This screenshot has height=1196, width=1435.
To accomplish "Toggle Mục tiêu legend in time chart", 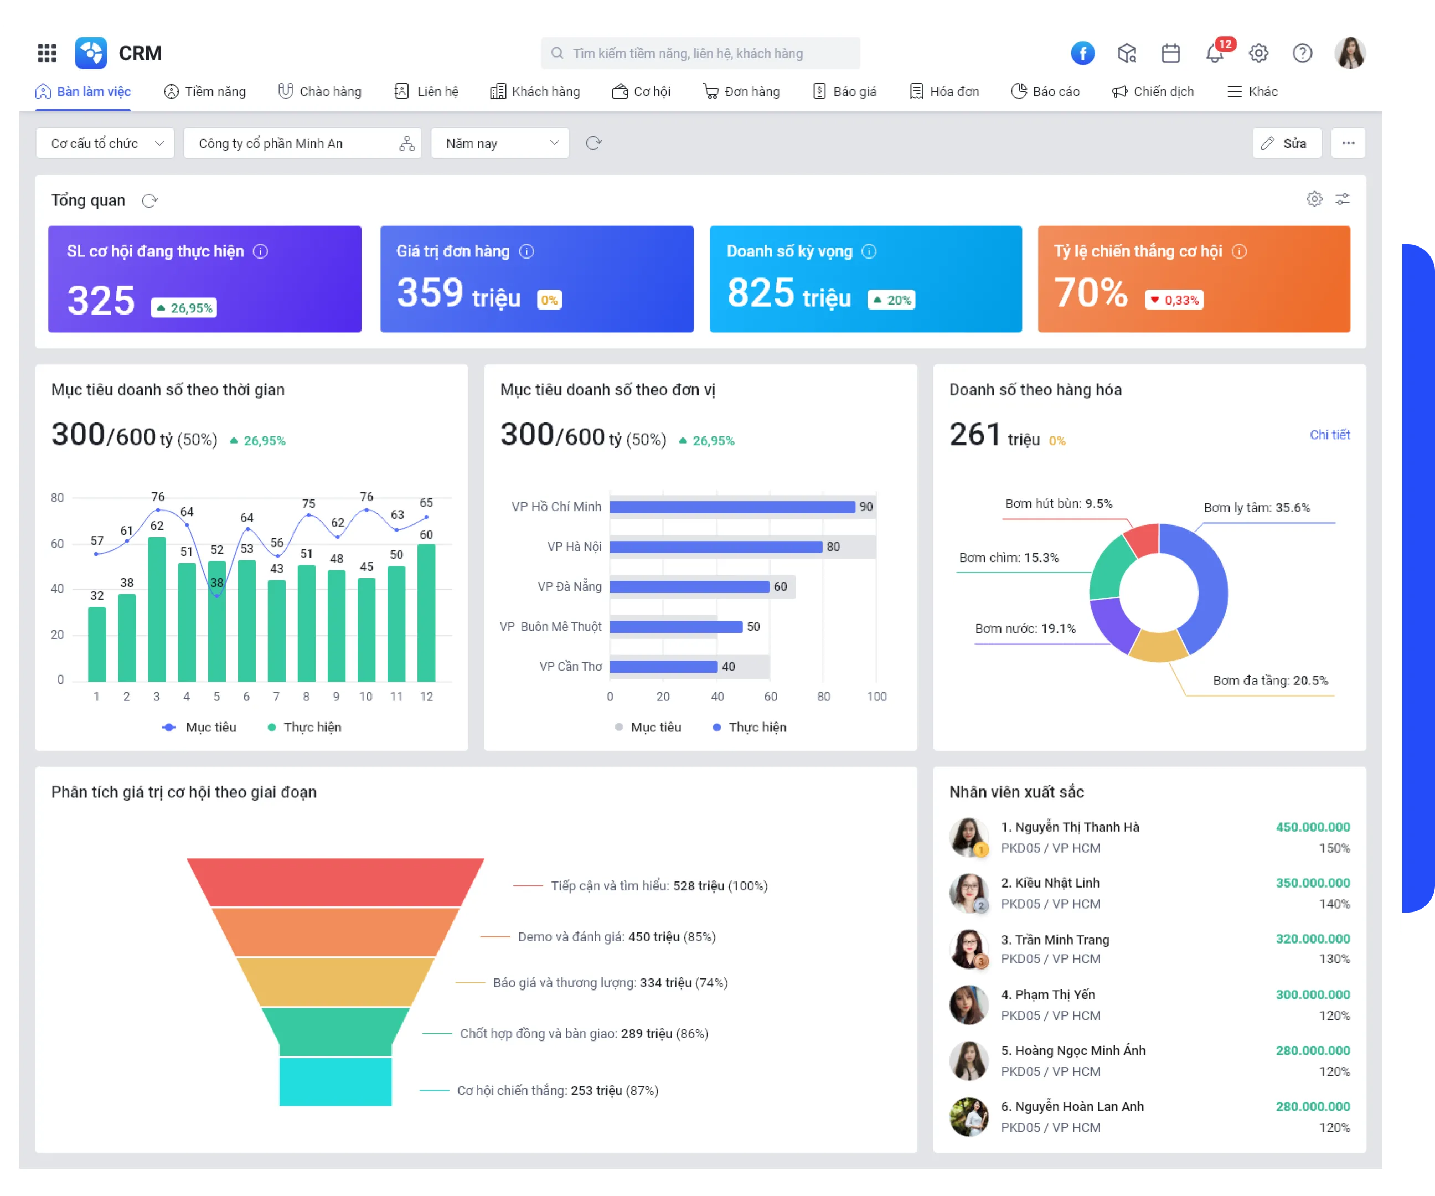I will point(200,727).
